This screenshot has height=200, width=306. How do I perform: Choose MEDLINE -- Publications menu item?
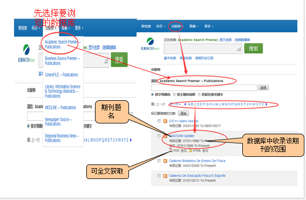[60, 108]
